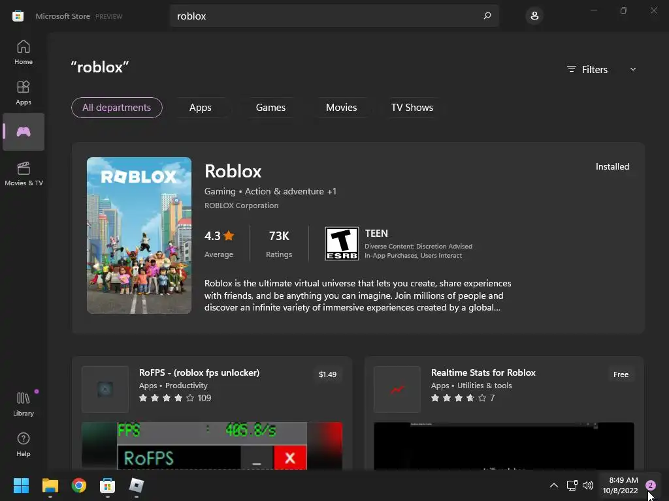
Task: Click the Filters chevron arrow
Action: [633, 69]
